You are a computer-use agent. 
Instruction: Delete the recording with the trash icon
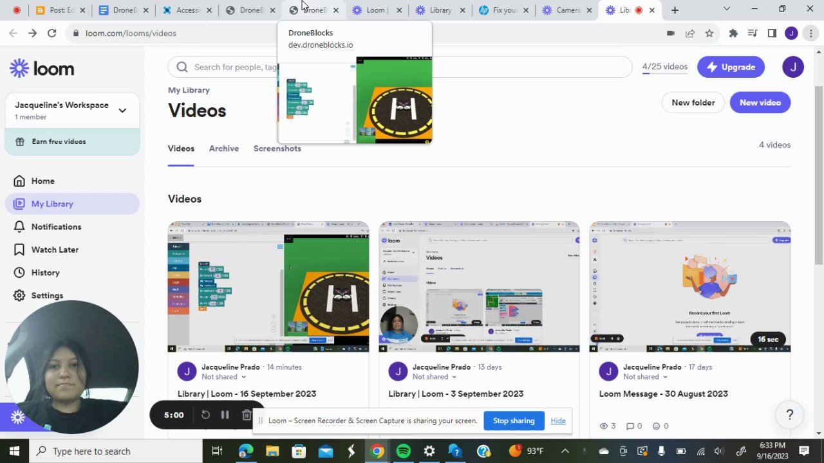click(246, 415)
